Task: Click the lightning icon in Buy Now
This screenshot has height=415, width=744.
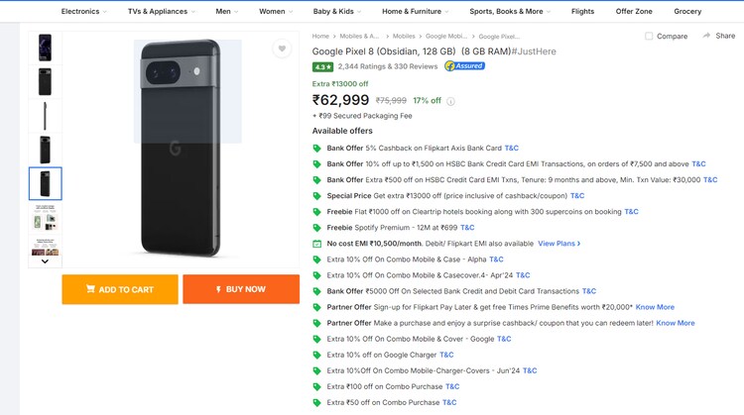Action: point(217,289)
